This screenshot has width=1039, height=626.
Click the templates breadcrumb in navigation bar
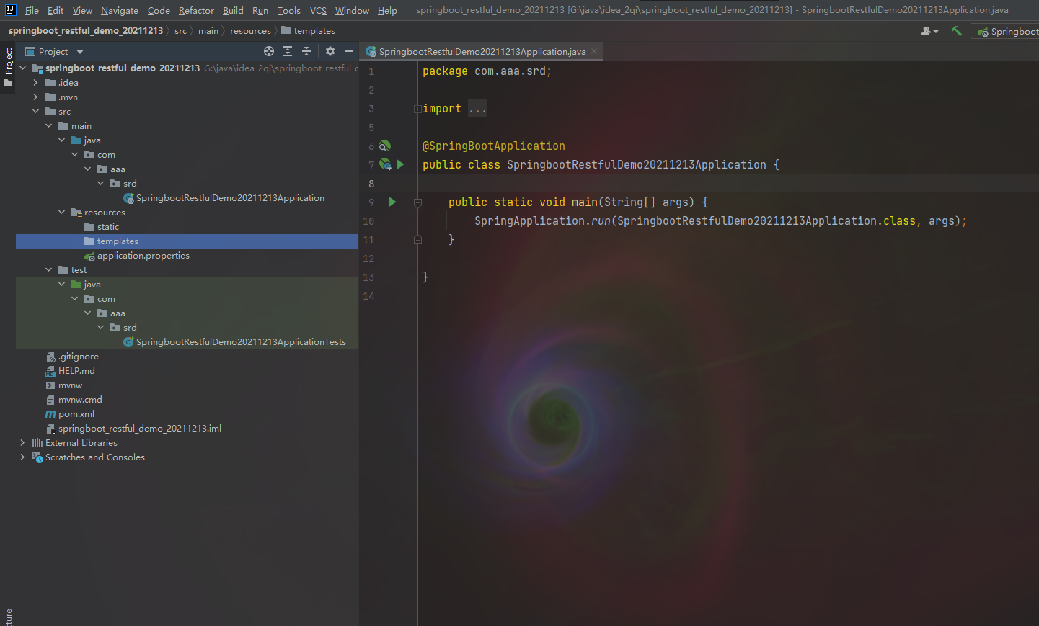tap(309, 31)
